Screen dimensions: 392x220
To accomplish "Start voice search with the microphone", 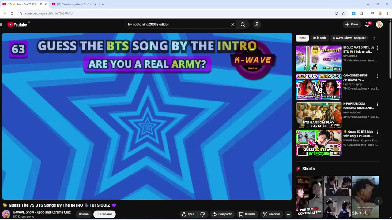I will [257, 24].
